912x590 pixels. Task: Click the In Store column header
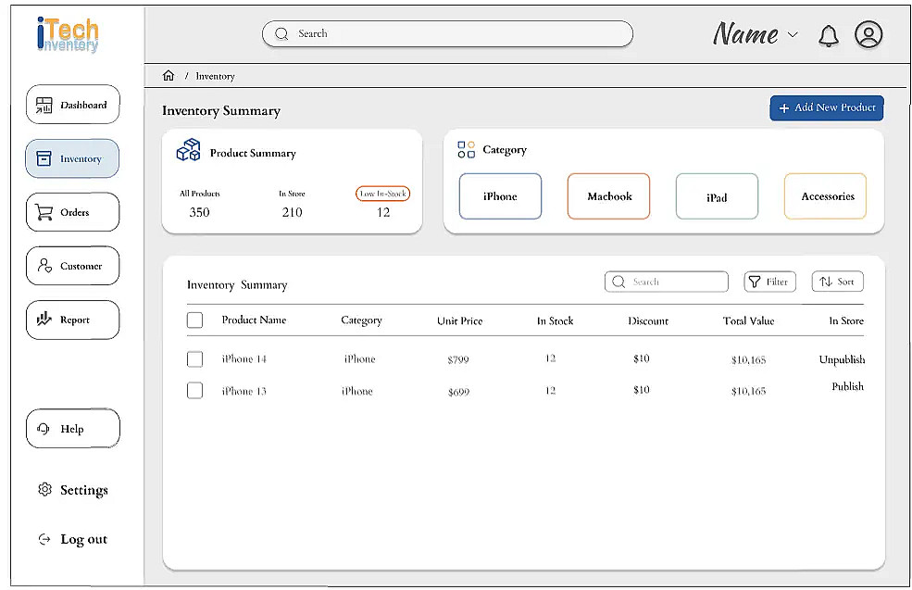pos(846,320)
